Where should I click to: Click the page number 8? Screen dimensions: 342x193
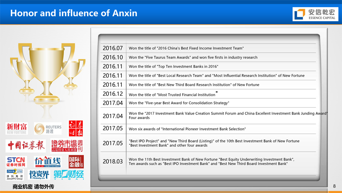click(x=334, y=186)
